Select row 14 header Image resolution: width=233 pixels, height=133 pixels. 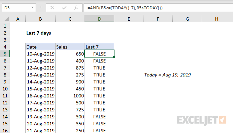click(5, 117)
